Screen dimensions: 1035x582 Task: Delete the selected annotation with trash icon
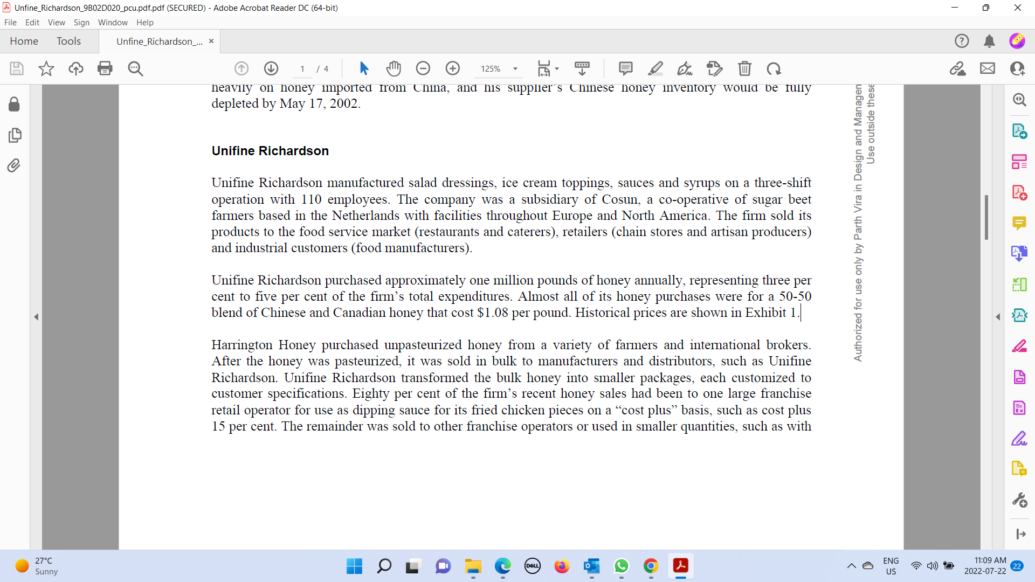[745, 68]
